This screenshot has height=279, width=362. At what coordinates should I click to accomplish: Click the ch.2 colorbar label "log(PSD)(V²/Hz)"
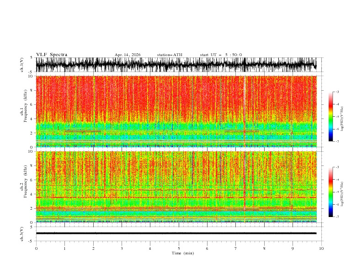(342, 194)
